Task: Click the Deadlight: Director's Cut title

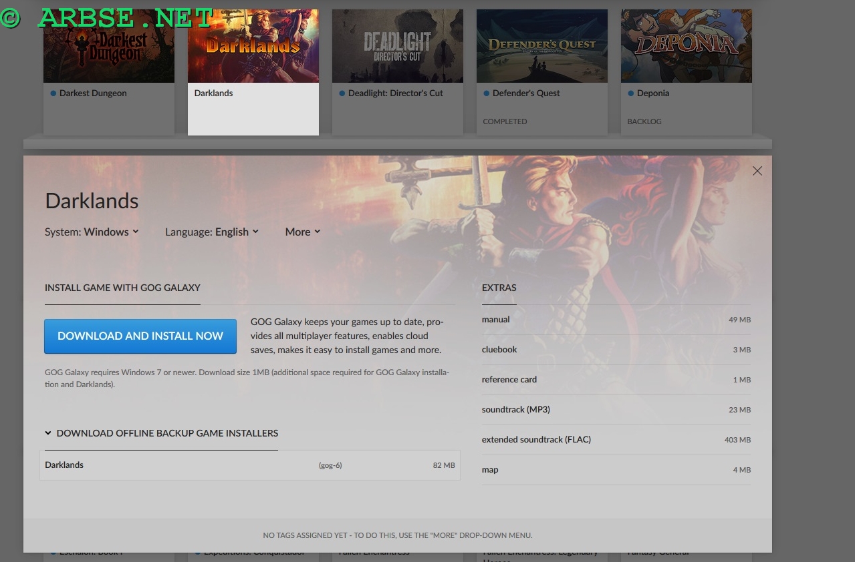Action: [x=396, y=93]
